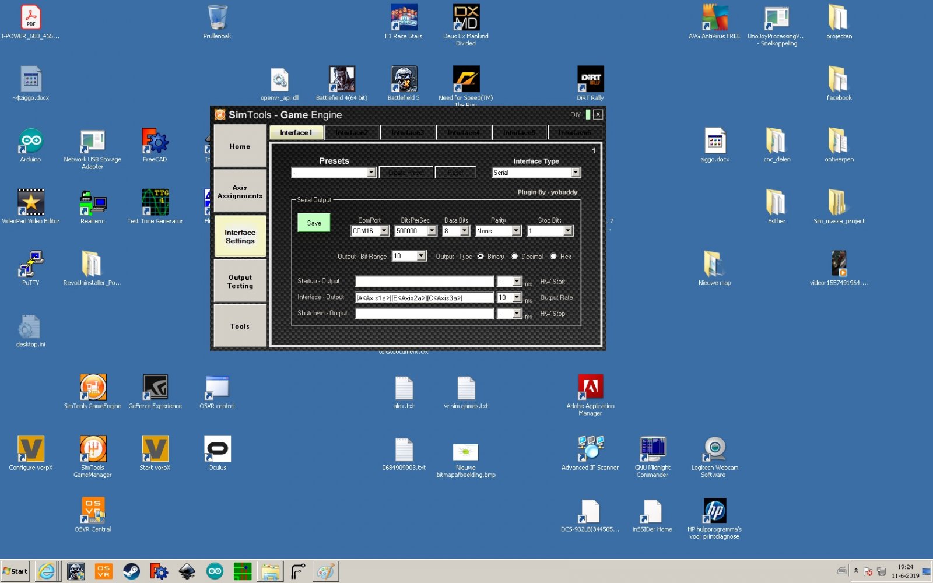The width and height of the screenshot is (933, 583).
Task: Open the F1 Race Stars shortcut
Action: click(x=404, y=22)
